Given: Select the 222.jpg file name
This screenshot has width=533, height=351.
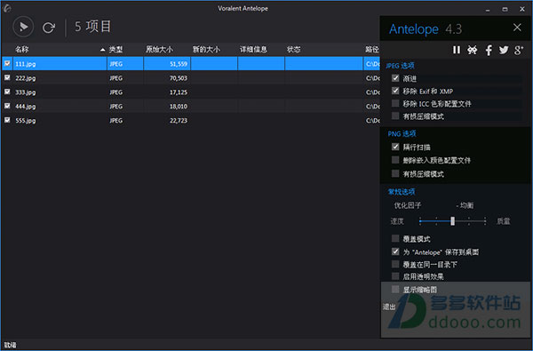Looking at the screenshot, I should [x=26, y=78].
